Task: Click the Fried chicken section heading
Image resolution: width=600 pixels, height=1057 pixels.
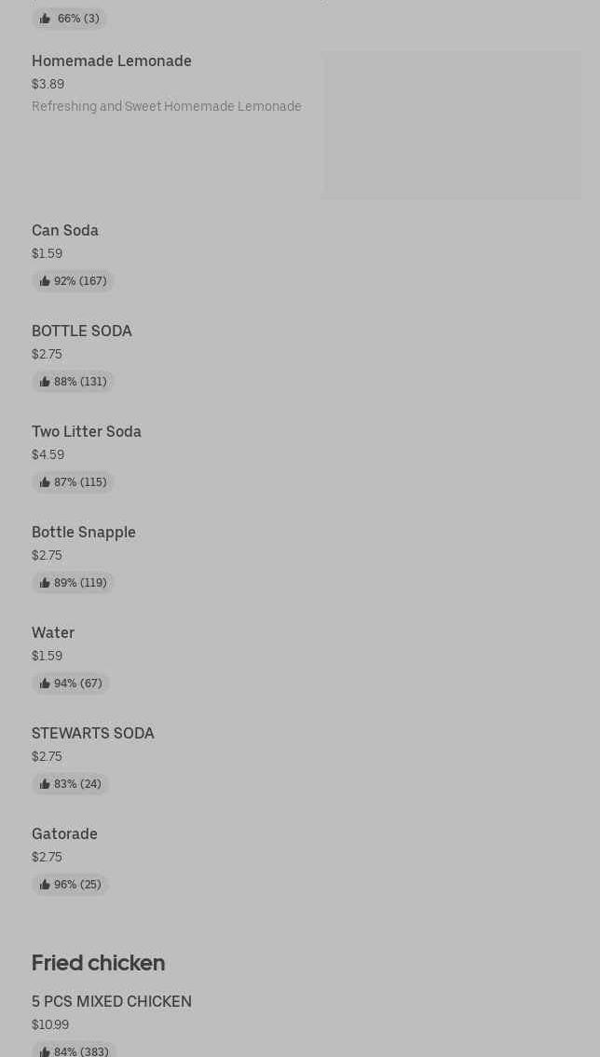Action: (98, 963)
